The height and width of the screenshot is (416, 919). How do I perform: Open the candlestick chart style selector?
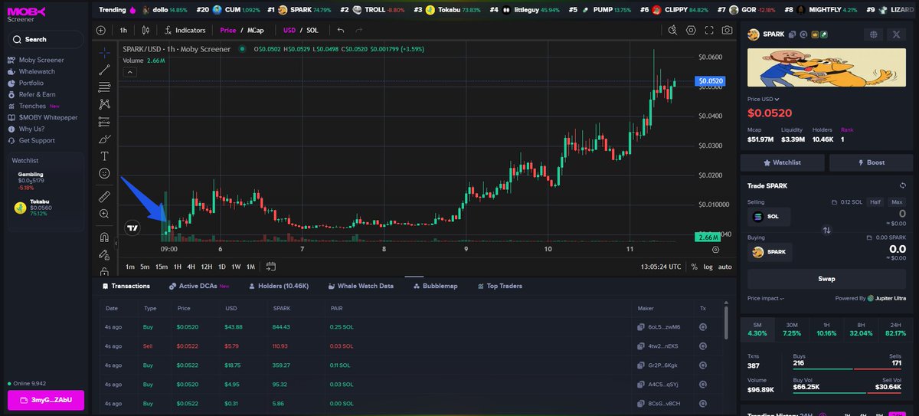[146, 30]
